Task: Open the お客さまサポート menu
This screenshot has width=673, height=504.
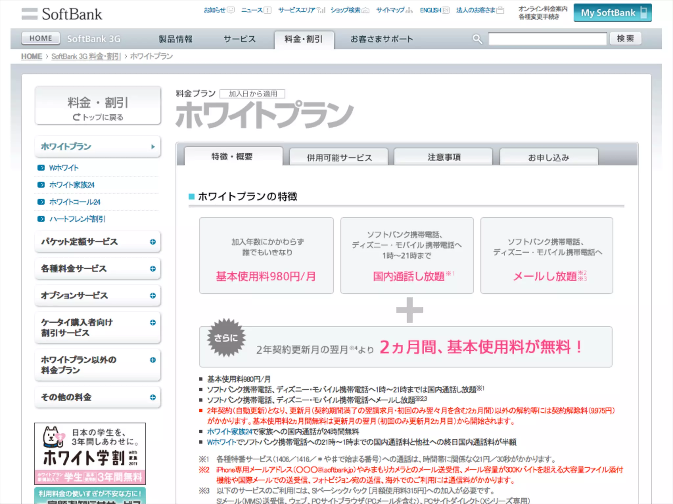Action: (381, 39)
